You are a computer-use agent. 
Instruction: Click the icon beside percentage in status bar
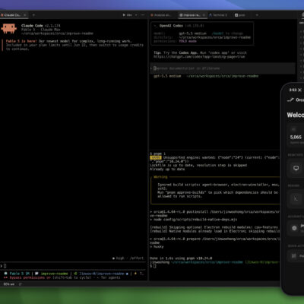point(21,284)
